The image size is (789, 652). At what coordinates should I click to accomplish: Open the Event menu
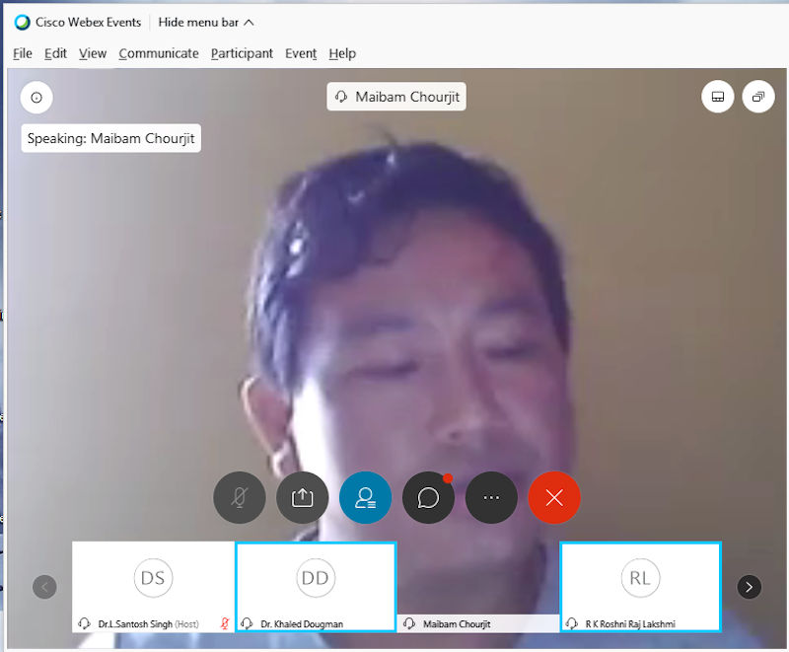click(301, 53)
